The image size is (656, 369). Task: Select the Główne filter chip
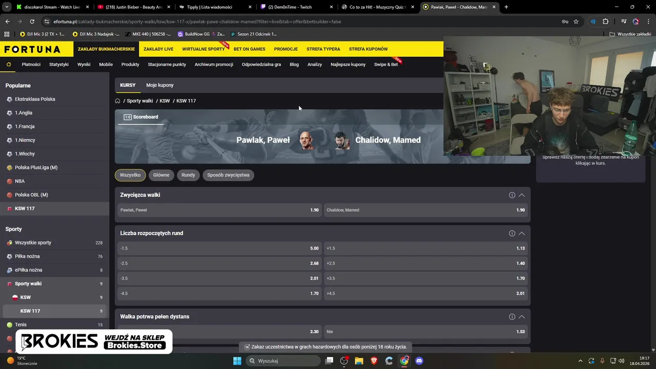tap(161, 175)
